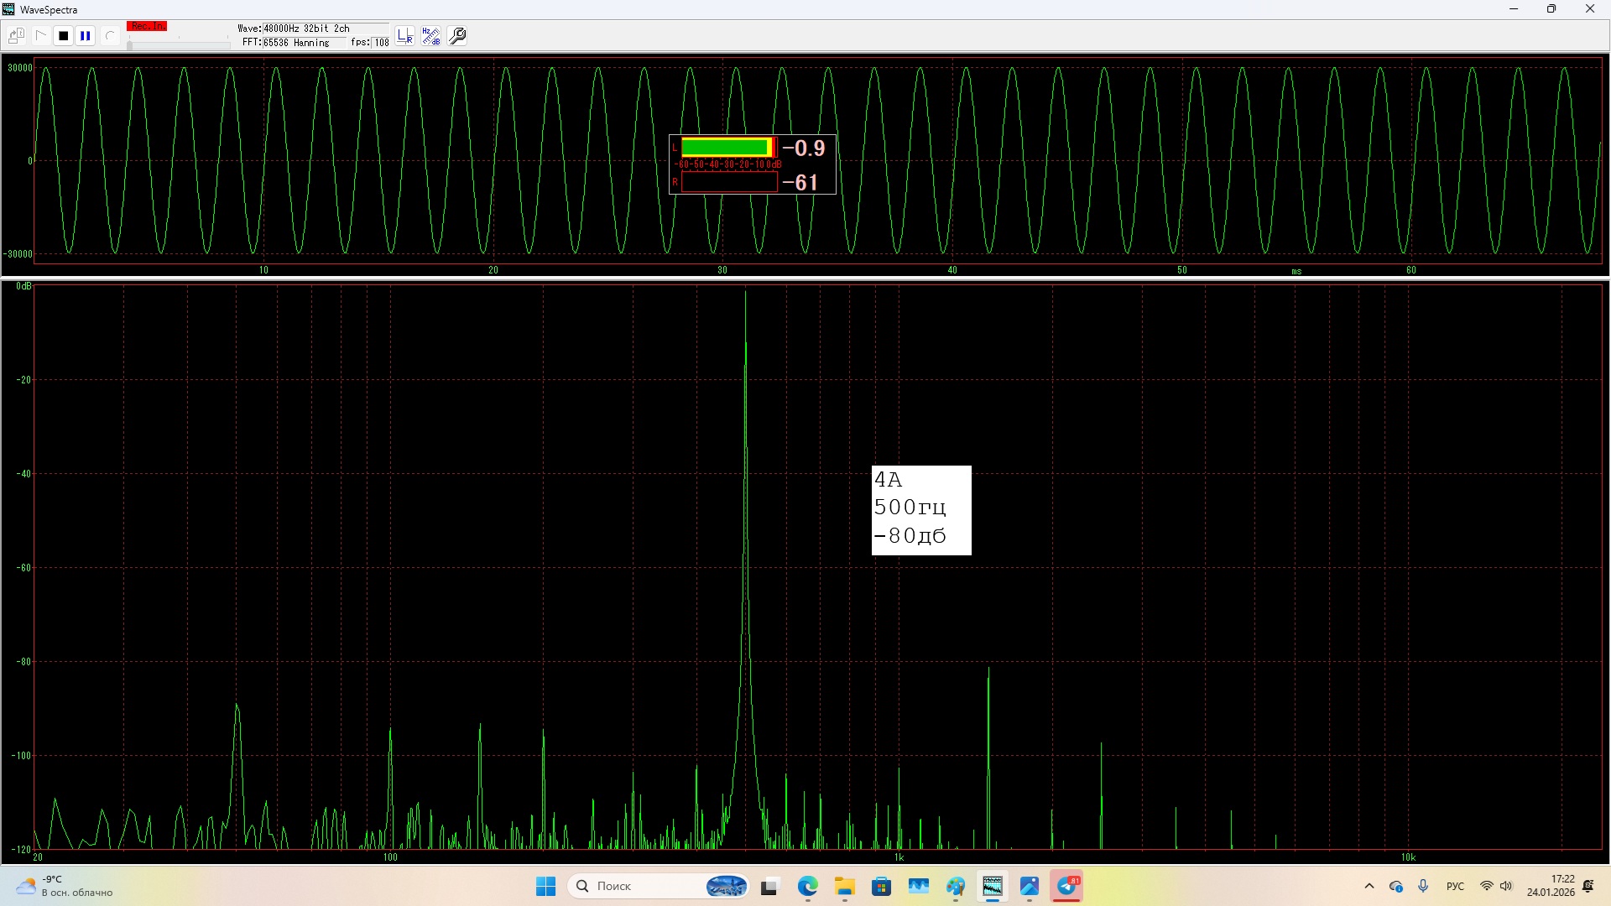This screenshot has height=906, width=1611.
Task: Open the L/R channel selection icon
Action: [x=405, y=36]
